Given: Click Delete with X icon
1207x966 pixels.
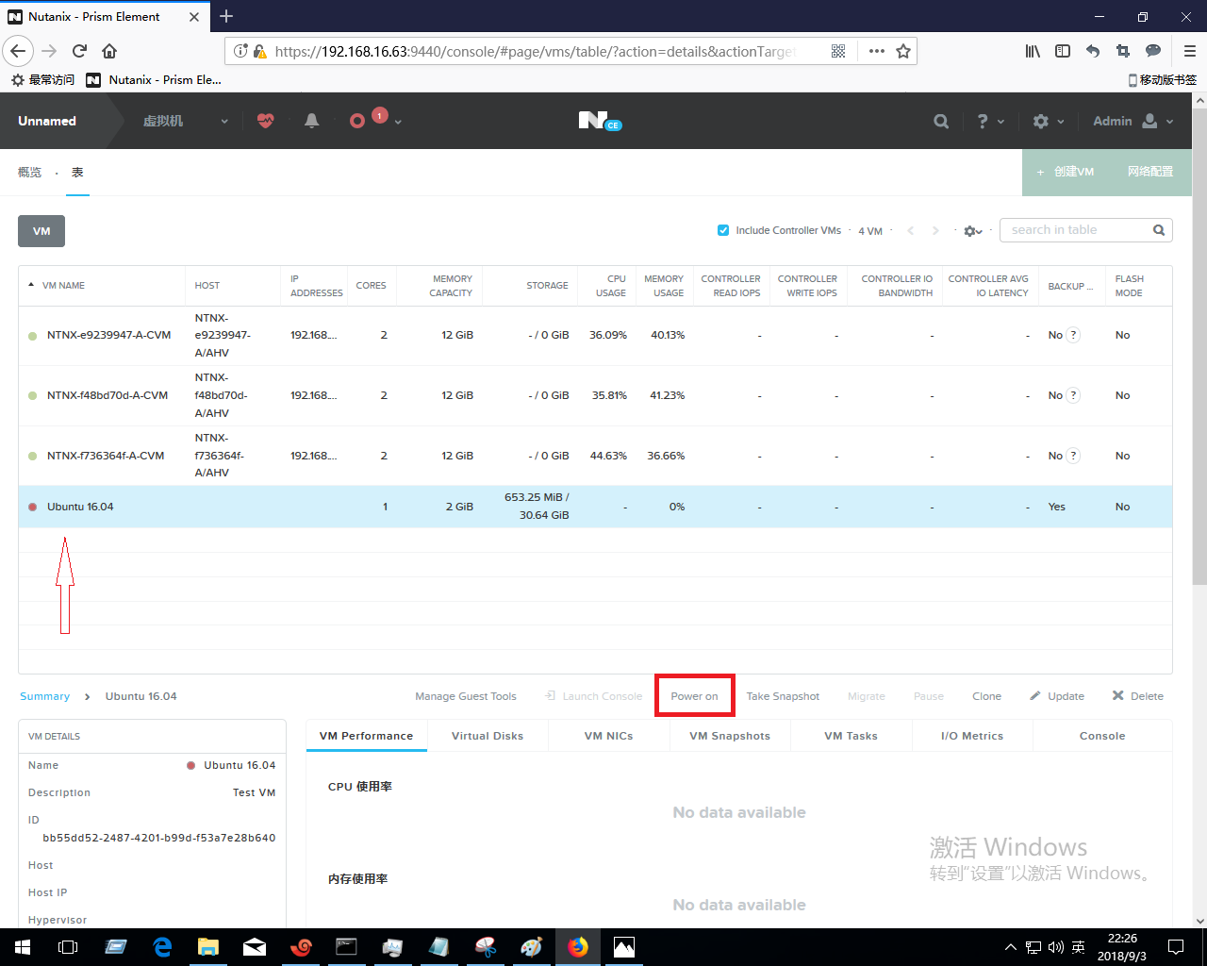Looking at the screenshot, I should (1137, 696).
